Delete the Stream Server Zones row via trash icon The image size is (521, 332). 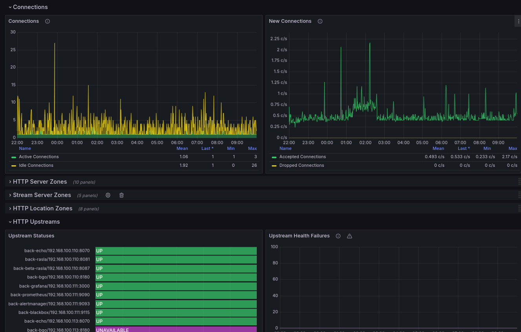(121, 195)
